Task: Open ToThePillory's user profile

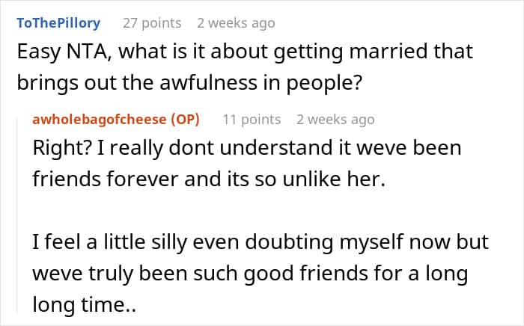Action: [58, 23]
